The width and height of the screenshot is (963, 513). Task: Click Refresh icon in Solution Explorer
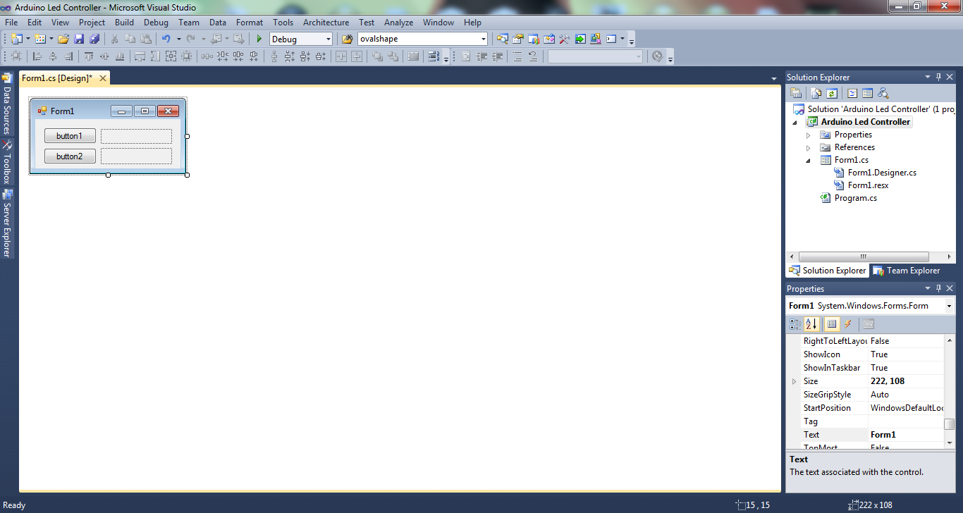(832, 93)
